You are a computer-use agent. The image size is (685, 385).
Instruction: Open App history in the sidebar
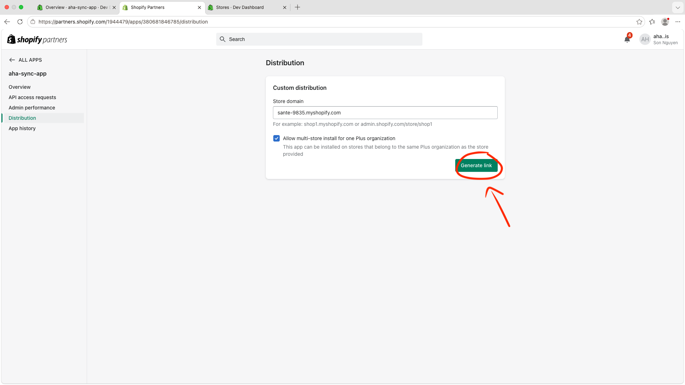22,128
